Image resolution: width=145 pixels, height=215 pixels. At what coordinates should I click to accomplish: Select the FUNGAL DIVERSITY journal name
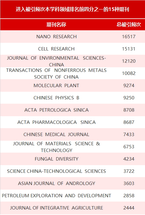pos(56,159)
